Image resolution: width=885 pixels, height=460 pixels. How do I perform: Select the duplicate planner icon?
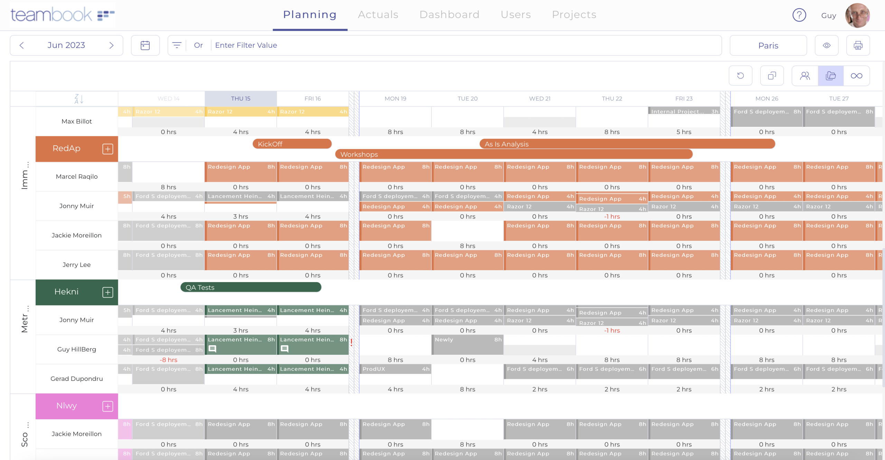pyautogui.click(x=772, y=75)
